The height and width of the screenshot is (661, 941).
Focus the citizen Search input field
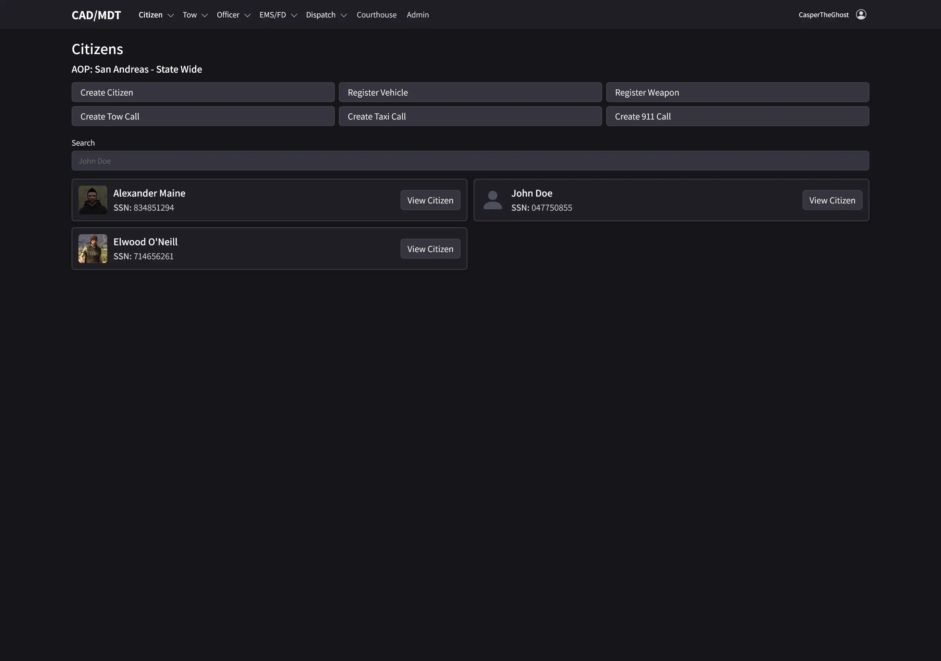click(x=470, y=161)
